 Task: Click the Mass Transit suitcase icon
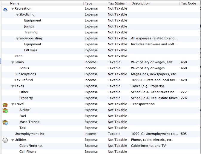point(5,122)
